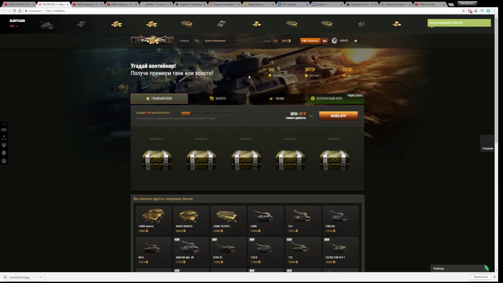This screenshot has height=283, width=503.
Task: Switch to the Яндекс Деньги browser tab
Action: (259, 4)
